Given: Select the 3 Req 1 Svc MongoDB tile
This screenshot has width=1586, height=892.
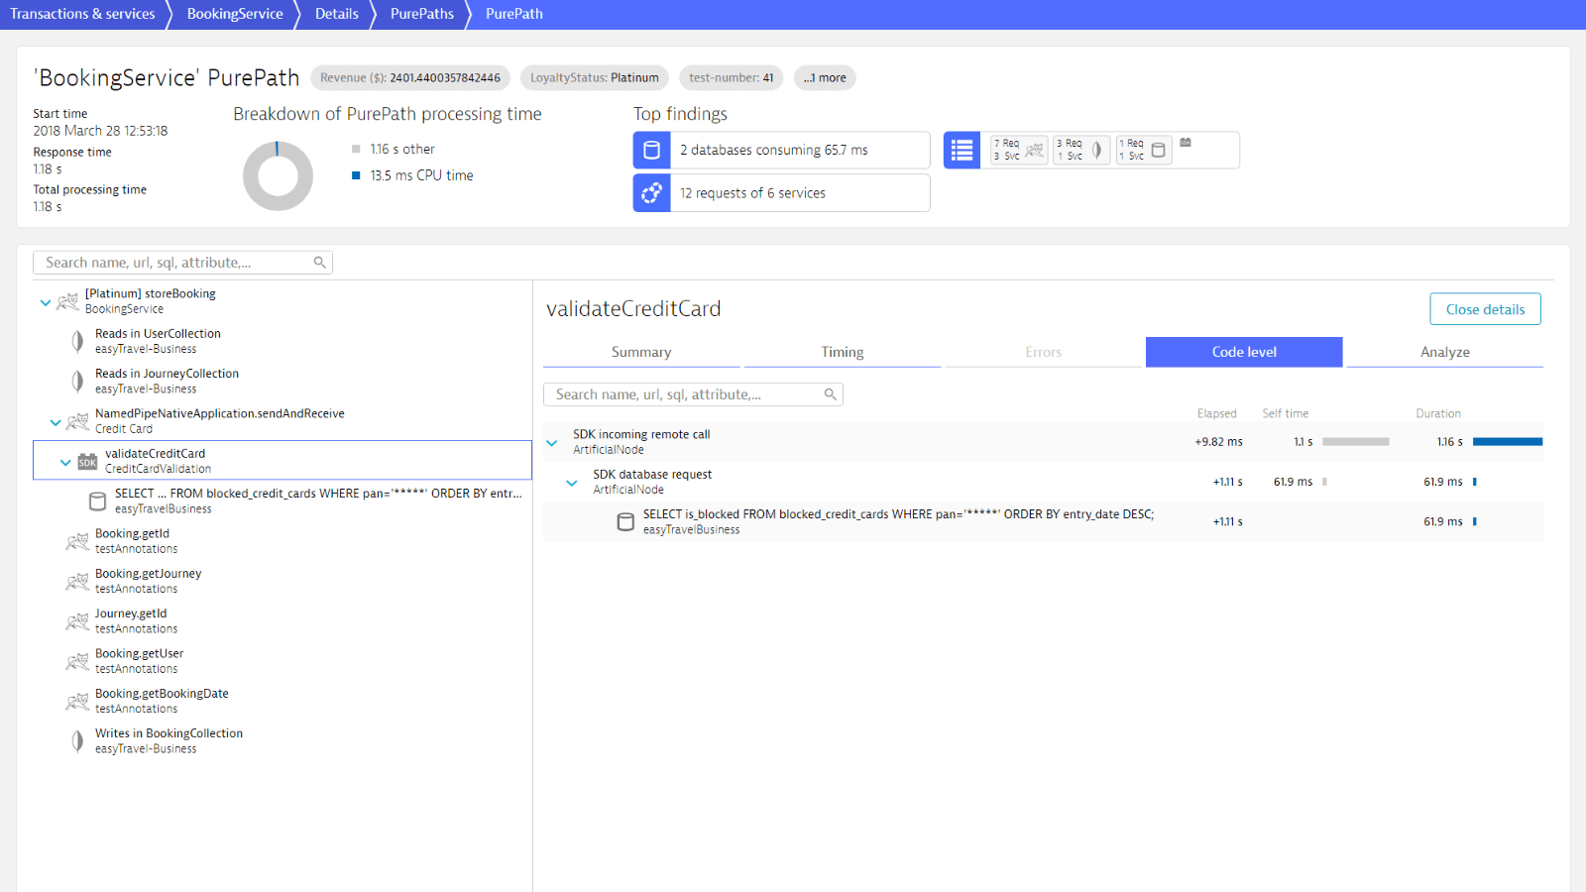Looking at the screenshot, I should tap(1081, 150).
